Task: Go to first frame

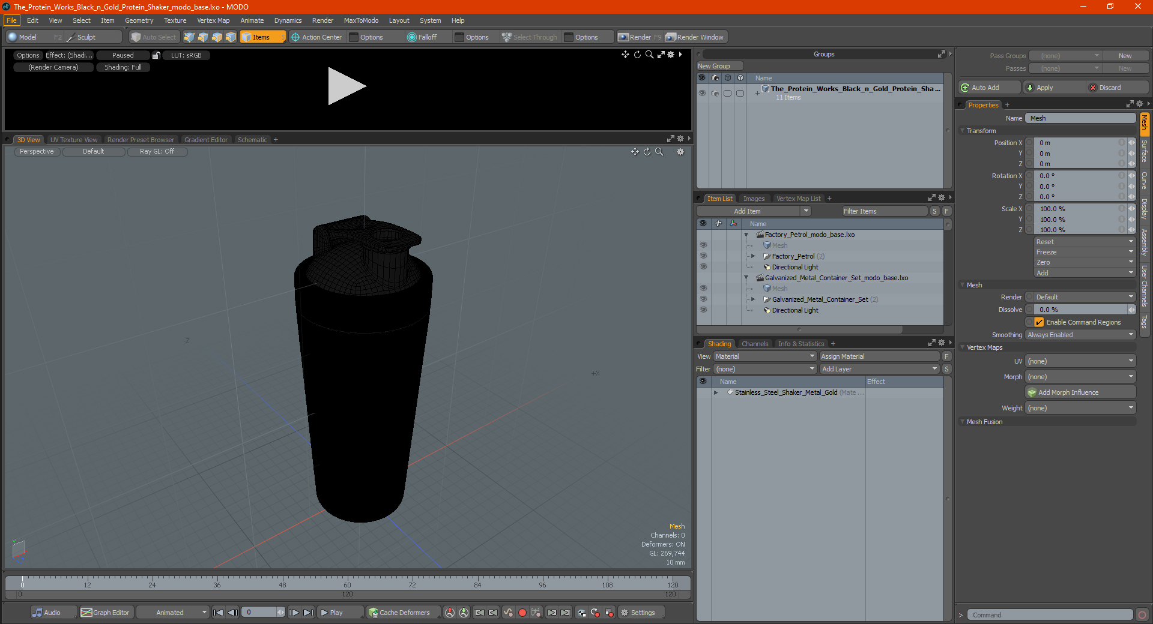Action: point(219,613)
